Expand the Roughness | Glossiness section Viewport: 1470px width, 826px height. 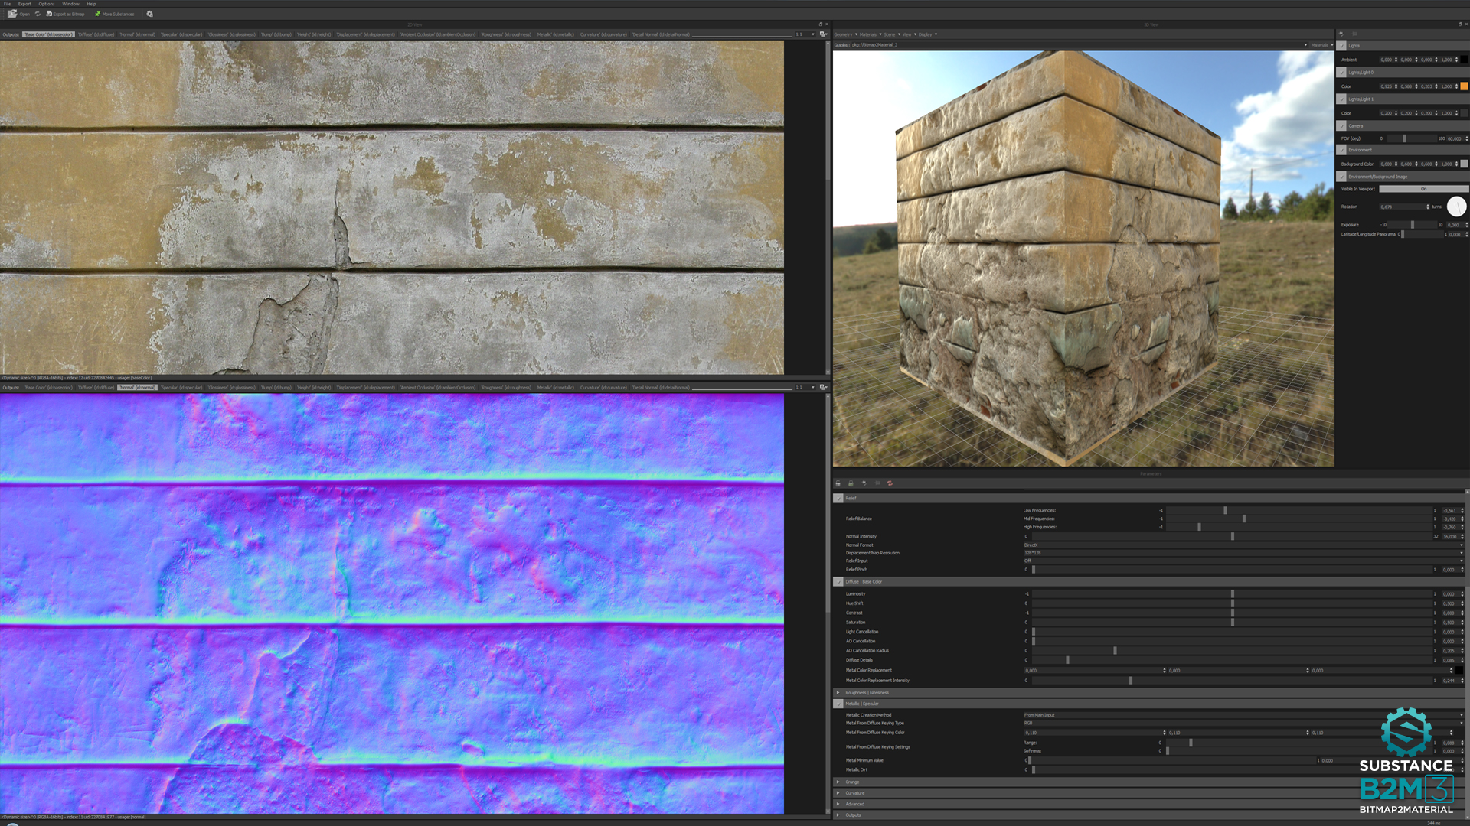(838, 692)
